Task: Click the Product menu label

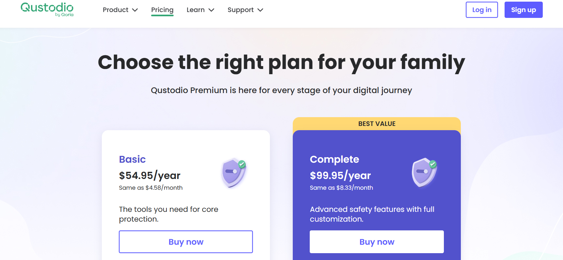Action: pyautogui.click(x=116, y=10)
